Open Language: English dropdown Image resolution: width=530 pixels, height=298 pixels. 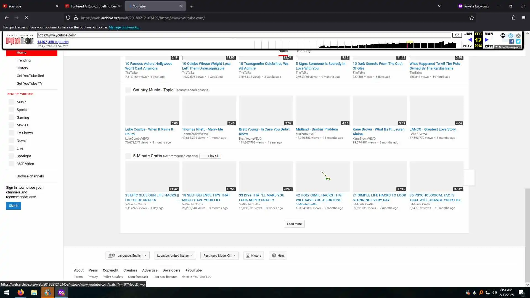(x=127, y=256)
